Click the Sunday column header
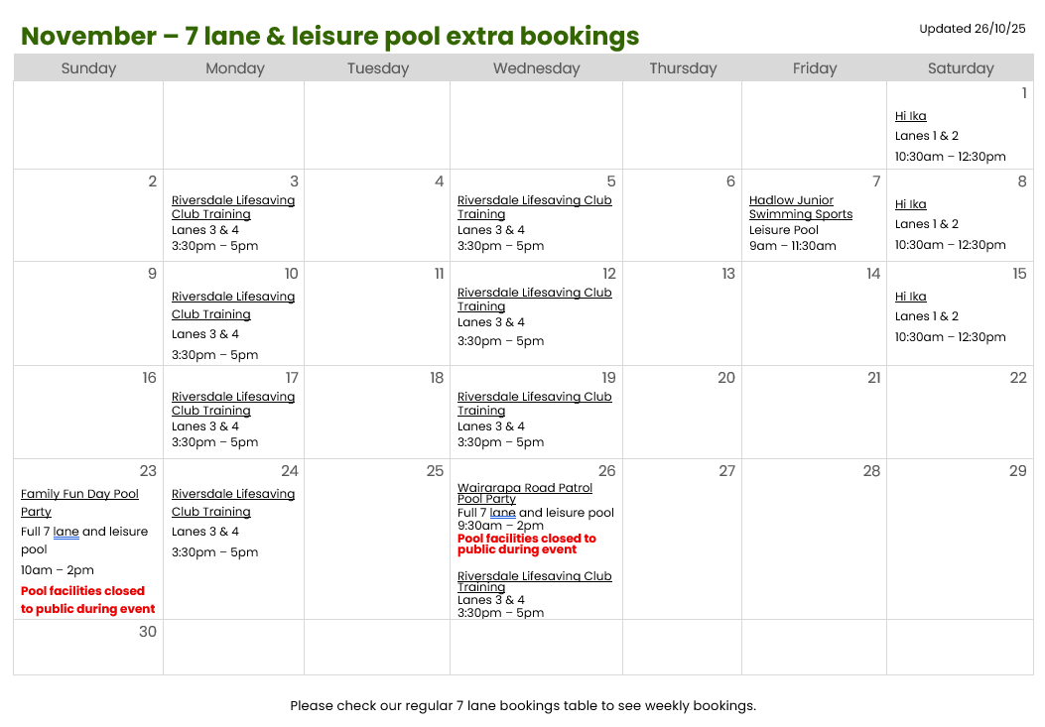This screenshot has width=1045, height=727. (88, 68)
